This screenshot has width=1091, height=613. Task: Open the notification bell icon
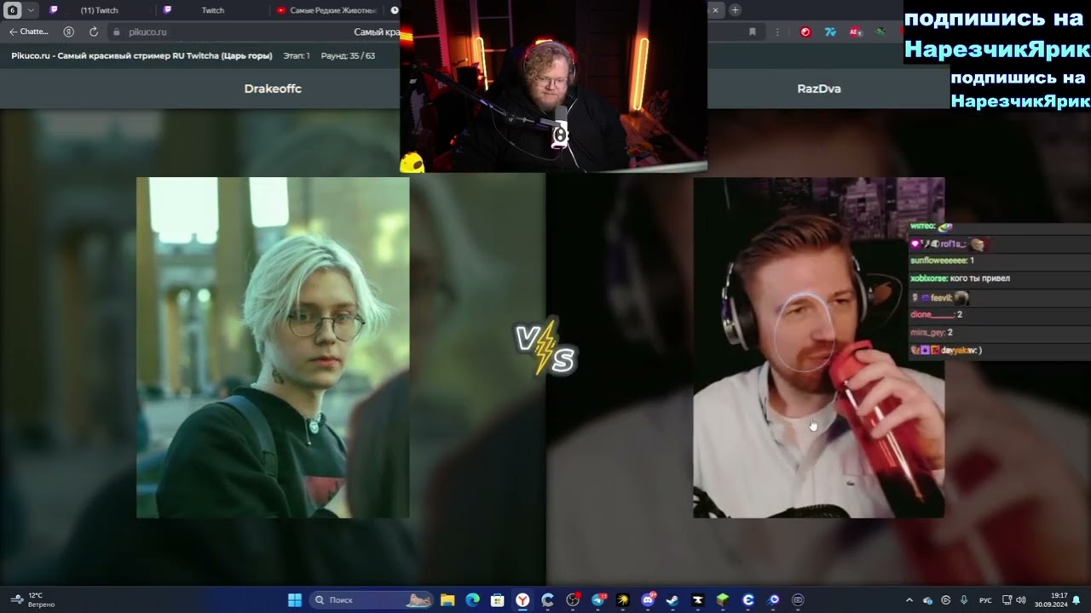1077,599
